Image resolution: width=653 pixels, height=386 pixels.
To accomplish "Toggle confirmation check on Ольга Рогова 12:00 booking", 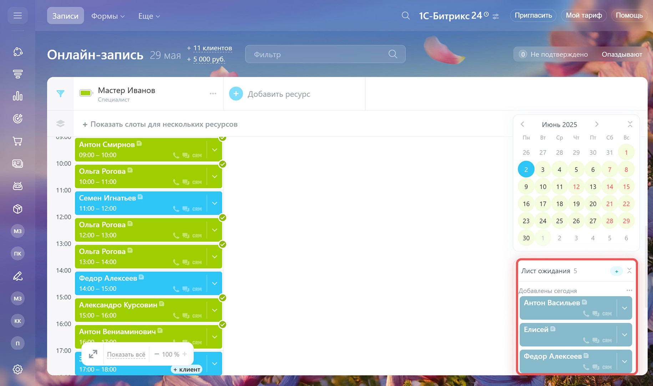I will click(x=222, y=217).
